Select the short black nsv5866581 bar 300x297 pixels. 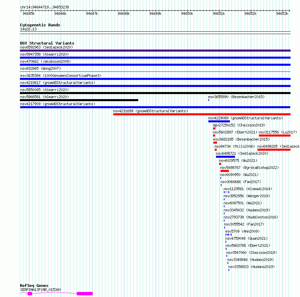tap(79, 100)
